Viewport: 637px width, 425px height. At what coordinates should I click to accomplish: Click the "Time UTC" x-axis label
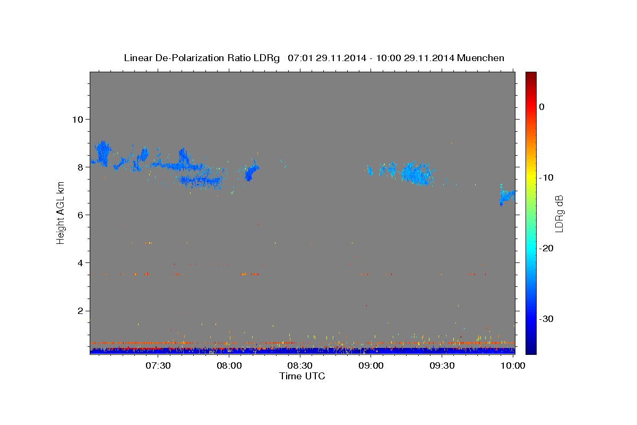[x=302, y=376]
